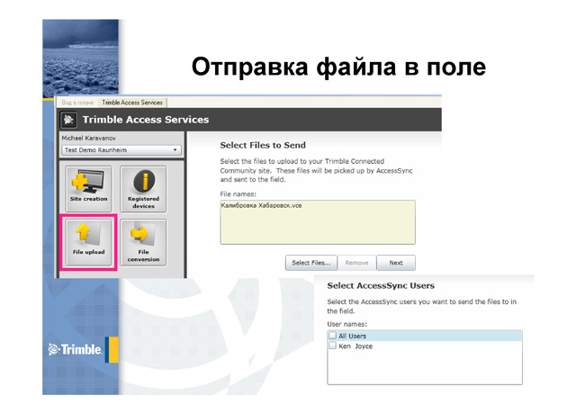Switch to the Trimble Access Services tab

(132, 103)
